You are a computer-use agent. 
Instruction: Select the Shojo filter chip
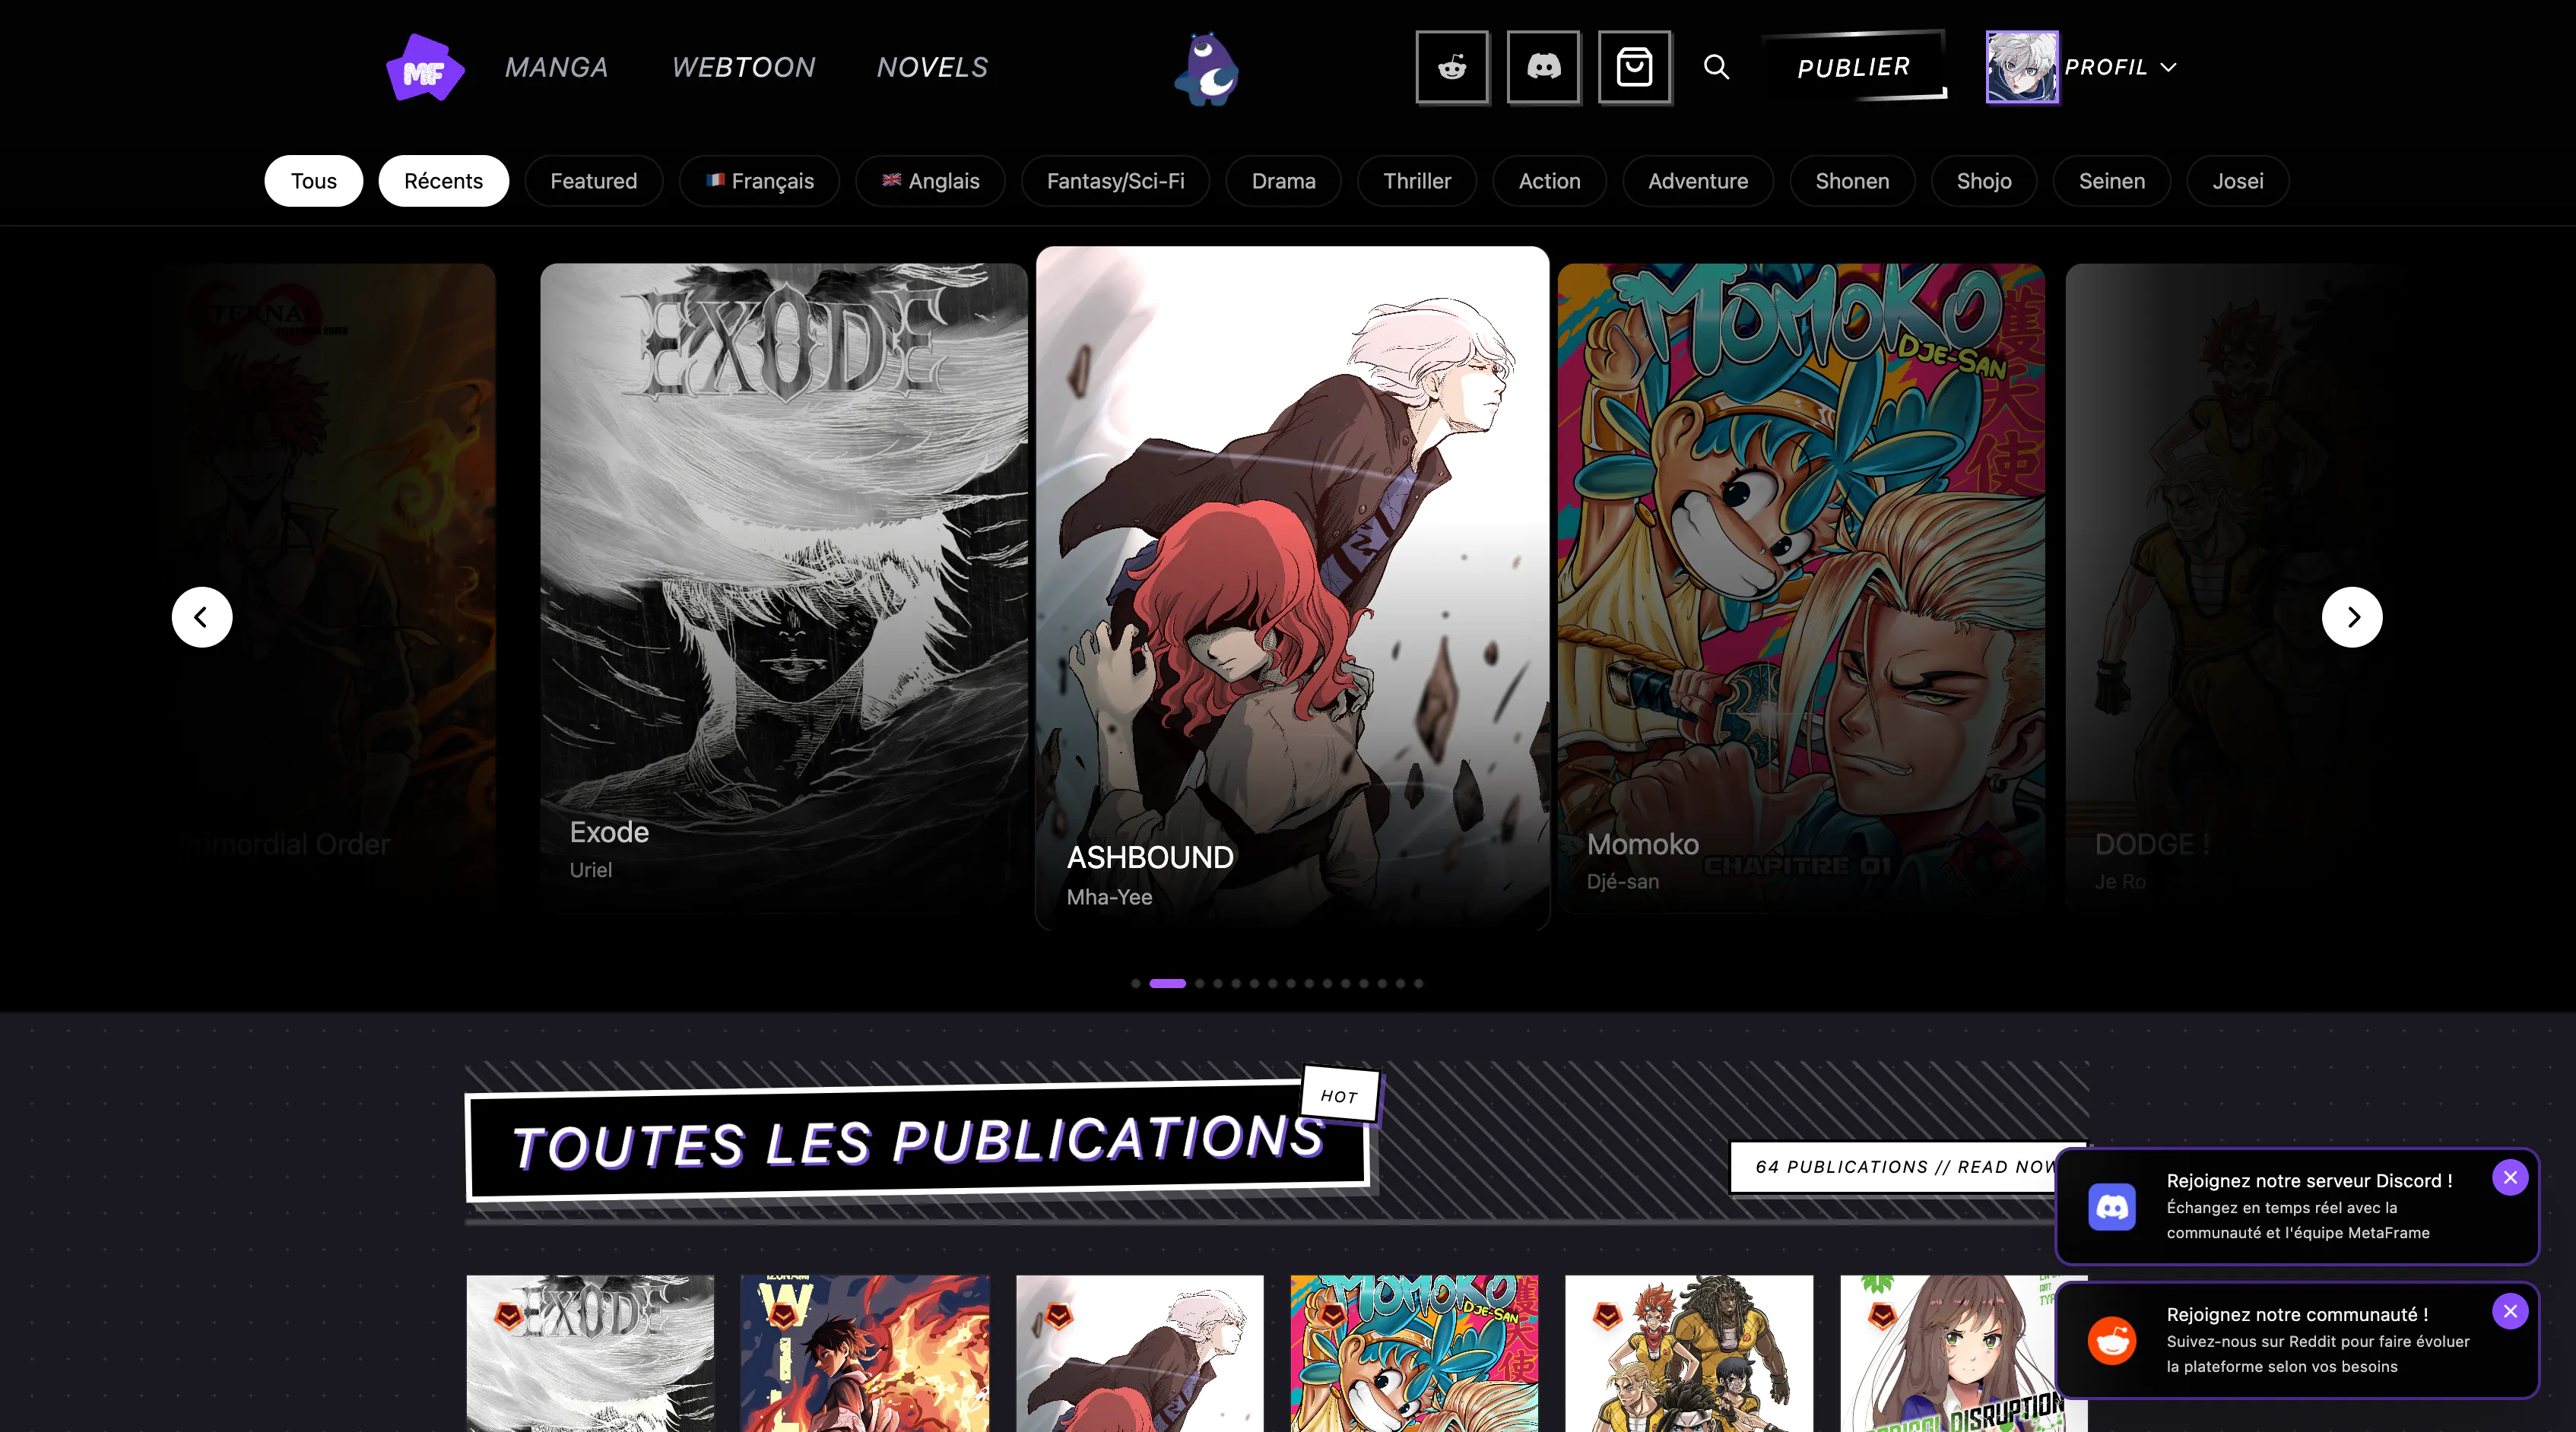coord(1984,181)
